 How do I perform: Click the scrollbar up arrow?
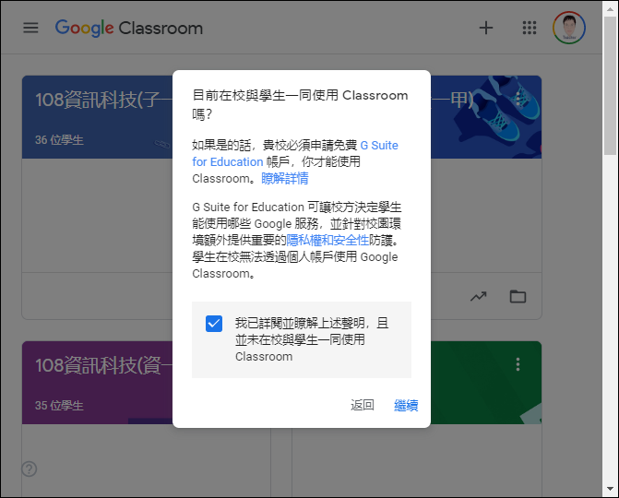pyautogui.click(x=611, y=8)
